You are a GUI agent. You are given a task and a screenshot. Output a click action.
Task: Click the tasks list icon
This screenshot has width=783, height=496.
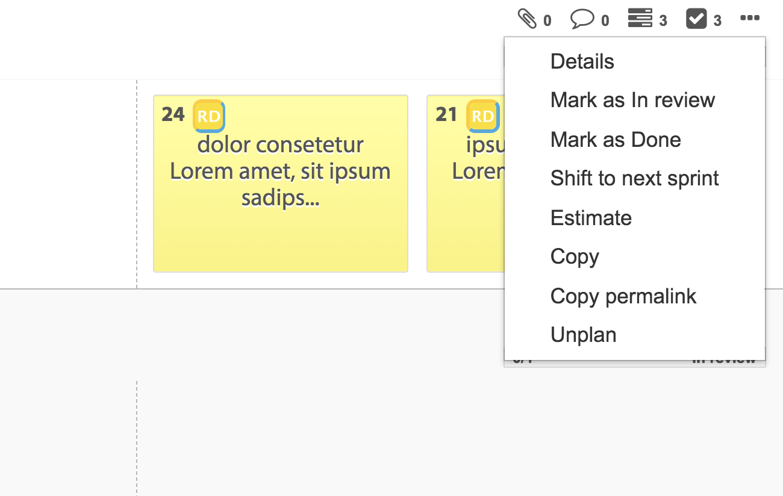(x=640, y=19)
